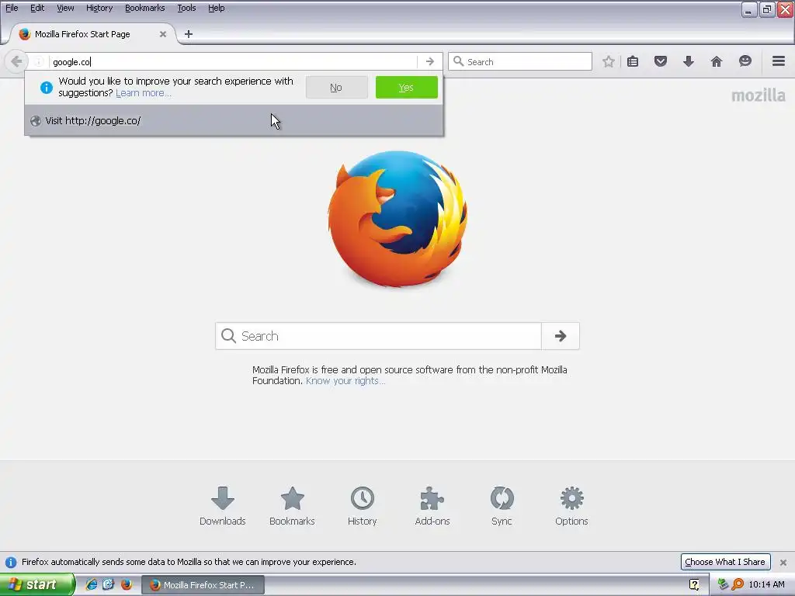Dismiss the data sharing notification bar
The image size is (795, 596).
click(783, 562)
